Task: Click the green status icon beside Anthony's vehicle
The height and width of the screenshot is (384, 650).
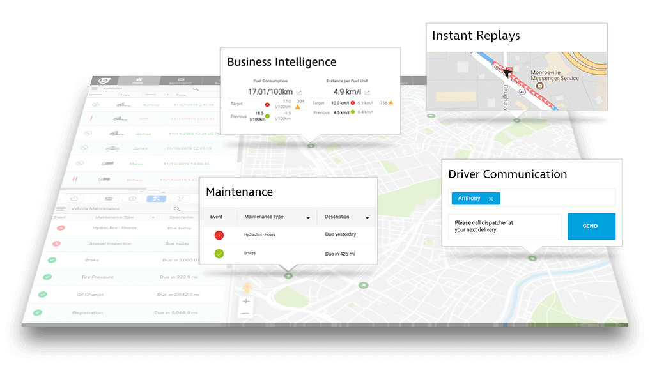Action: tap(96, 105)
